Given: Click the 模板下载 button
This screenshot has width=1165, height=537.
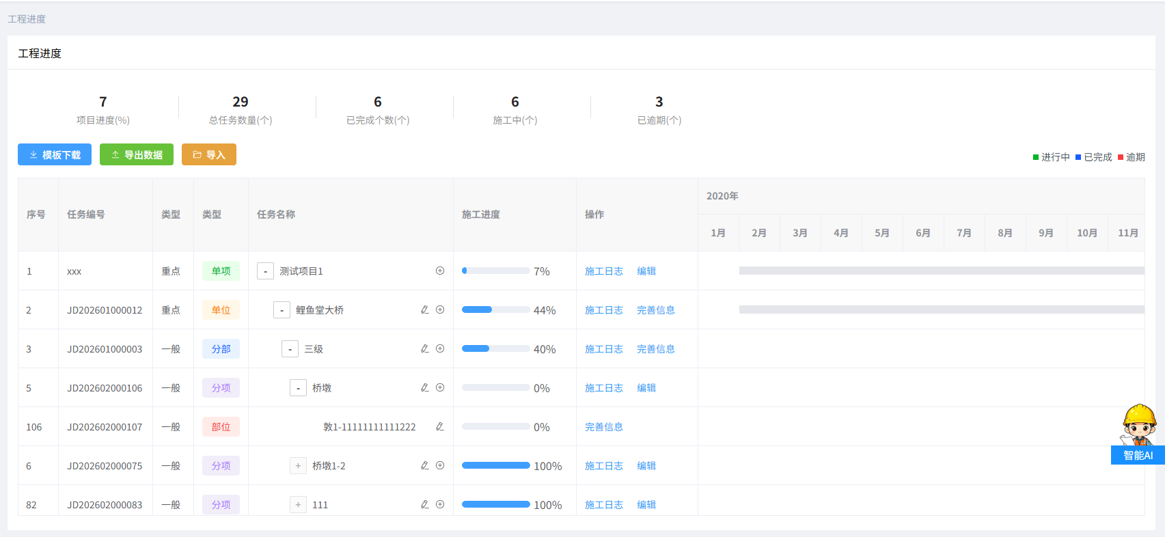Looking at the screenshot, I should click(55, 154).
